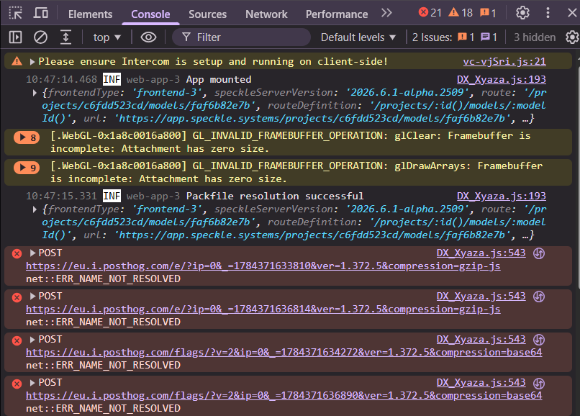Open the vc-vjSri.js:21 source link
Screen dimensions: 580x416
coord(504,61)
